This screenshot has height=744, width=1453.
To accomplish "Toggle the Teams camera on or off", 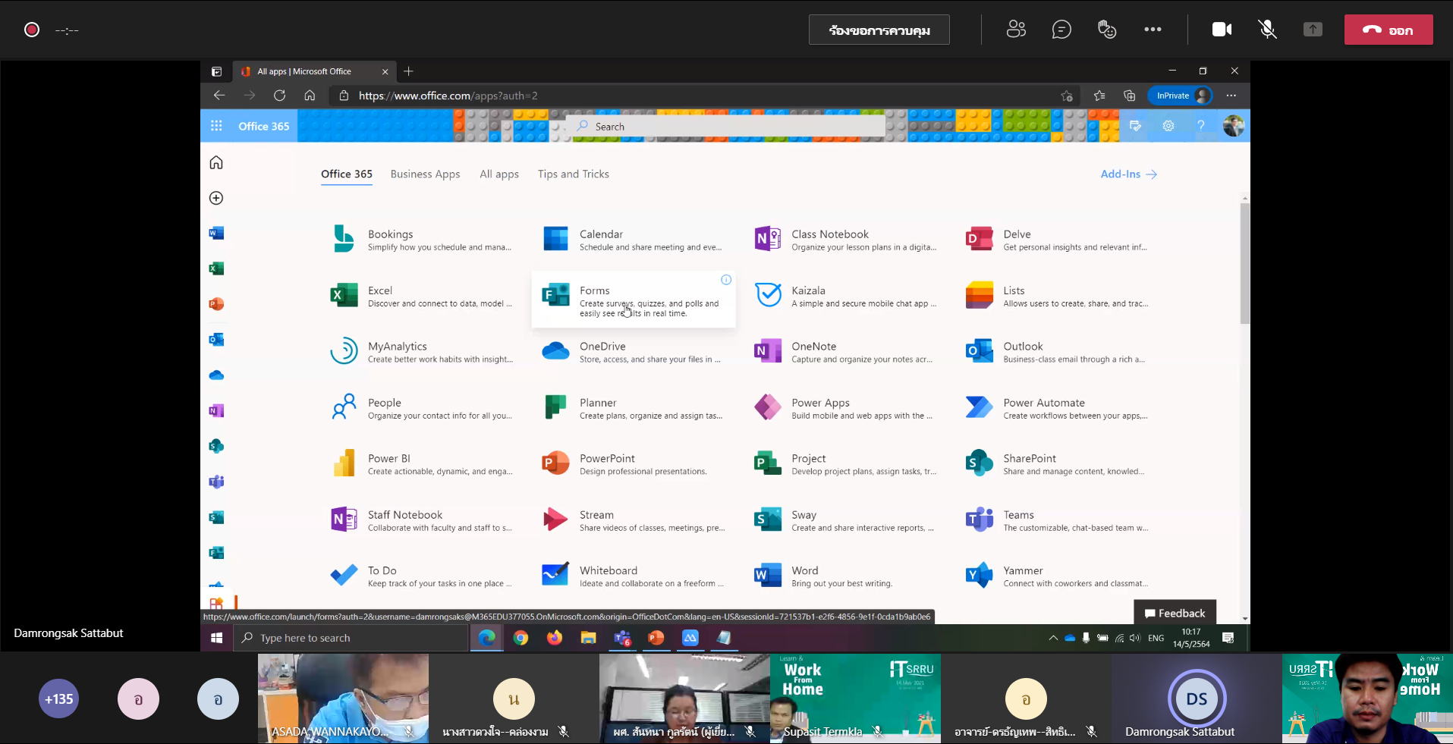I will pyautogui.click(x=1222, y=30).
